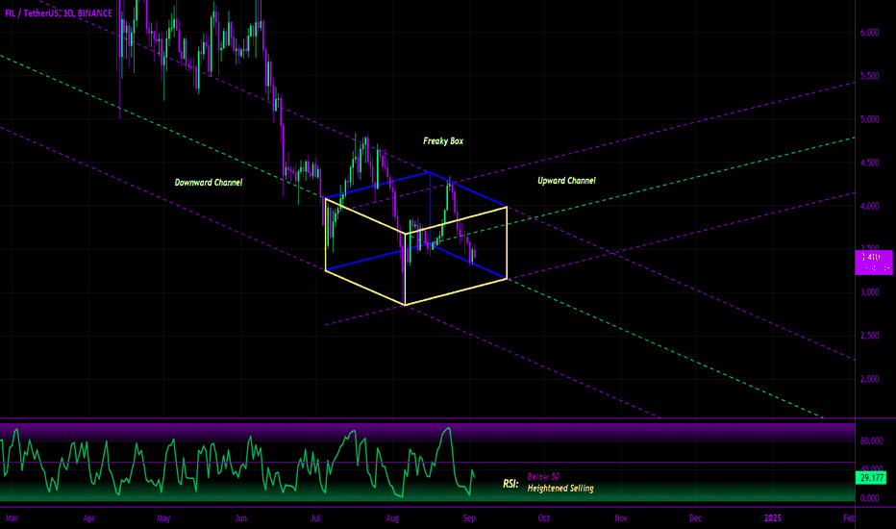Click the current price tag on price axis

click(x=874, y=263)
